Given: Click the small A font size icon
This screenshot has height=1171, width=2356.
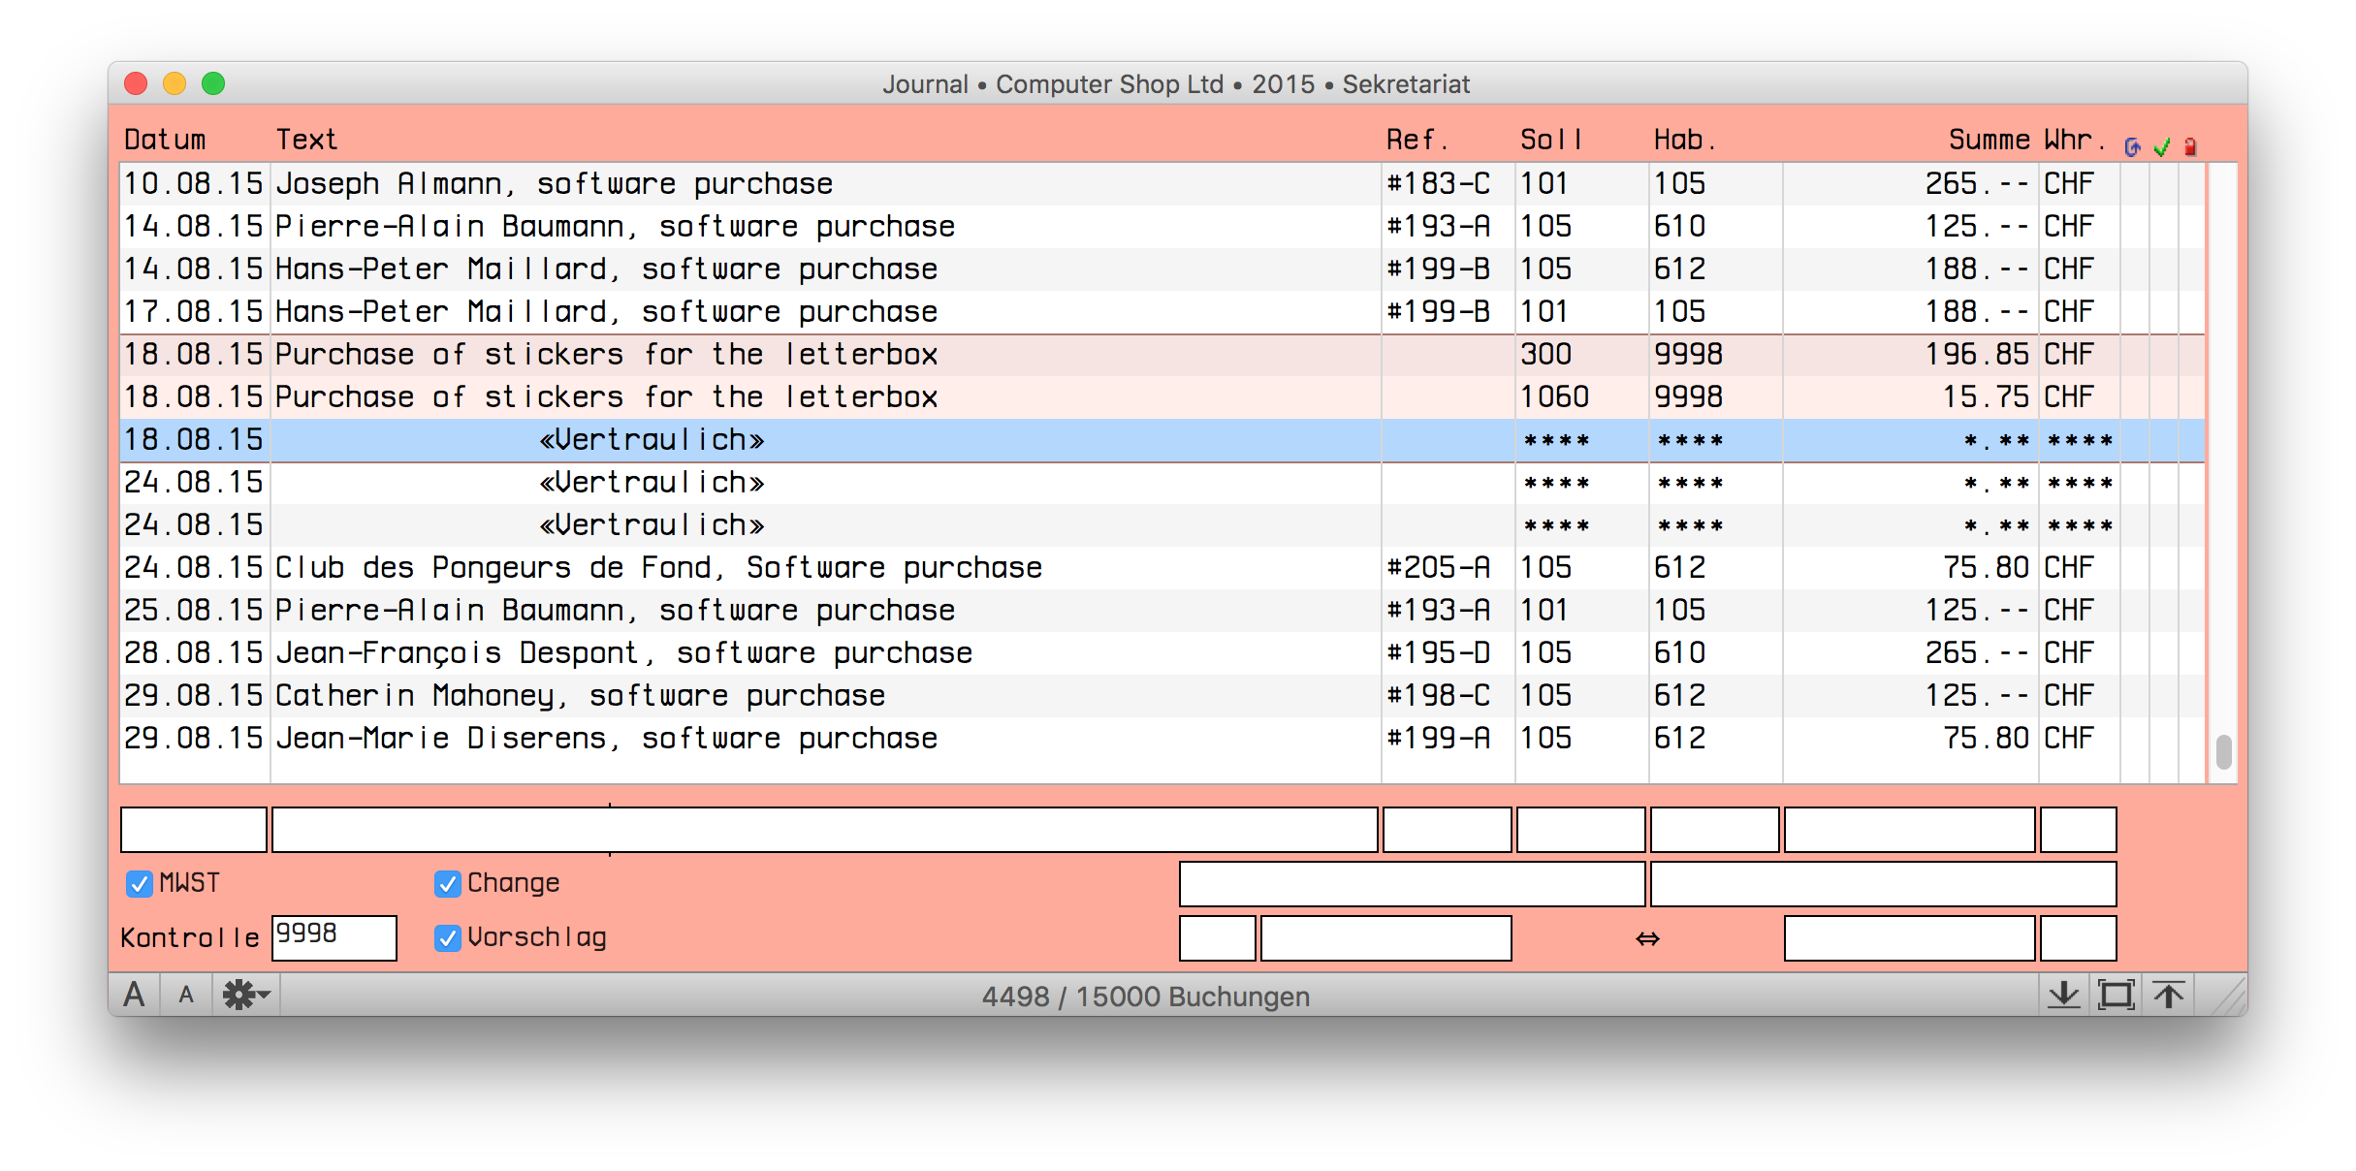Looking at the screenshot, I should (x=186, y=995).
